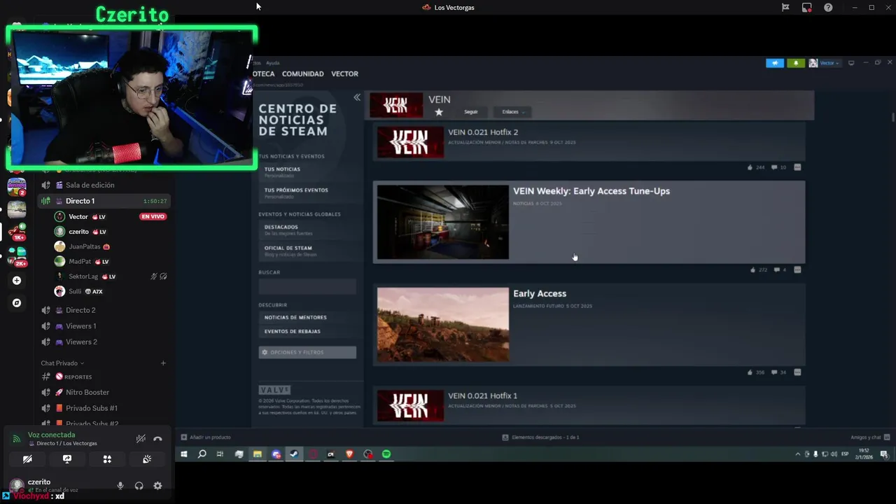Select Destacados in the news sidebar
The image size is (896, 504).
(307, 229)
